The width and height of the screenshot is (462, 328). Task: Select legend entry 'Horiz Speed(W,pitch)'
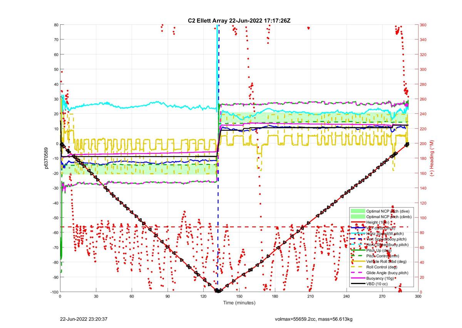click(385, 234)
